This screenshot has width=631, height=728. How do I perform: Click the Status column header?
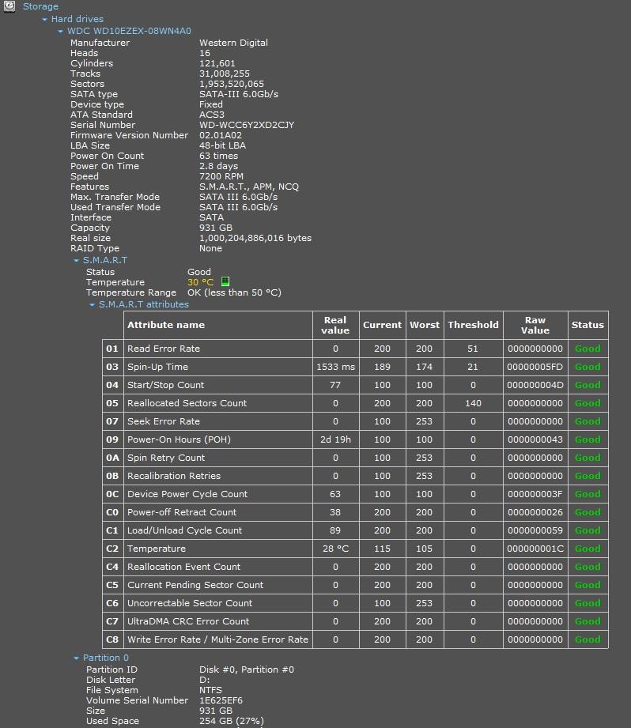(588, 325)
